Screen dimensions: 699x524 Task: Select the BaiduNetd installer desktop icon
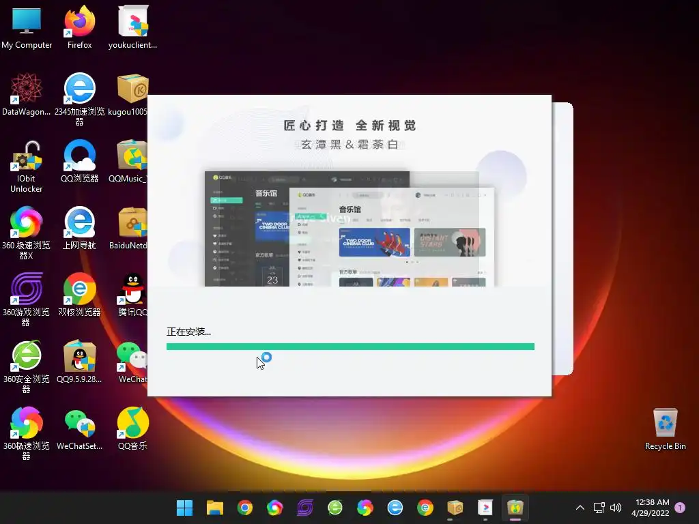(128, 228)
